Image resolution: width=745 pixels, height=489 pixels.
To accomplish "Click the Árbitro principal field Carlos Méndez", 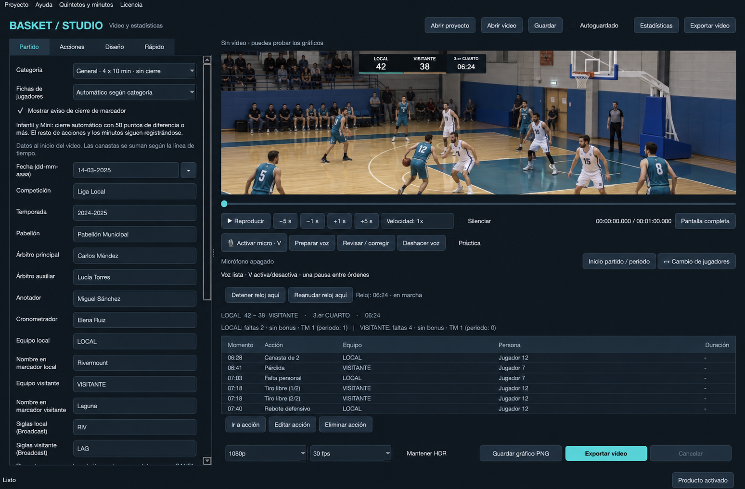I will [135, 256].
